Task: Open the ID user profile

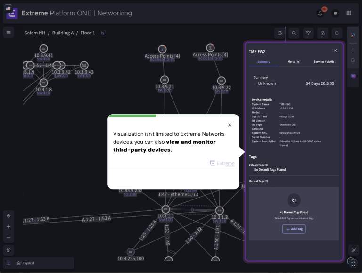Action: [x=335, y=13]
